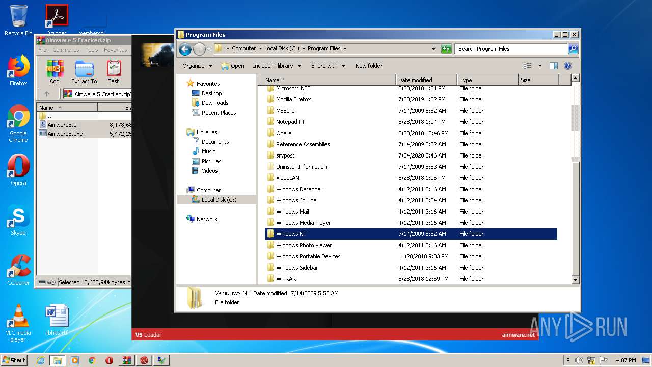This screenshot has height=367, width=652.
Task: Open Explorer help question mark icon
Action: pos(568,66)
